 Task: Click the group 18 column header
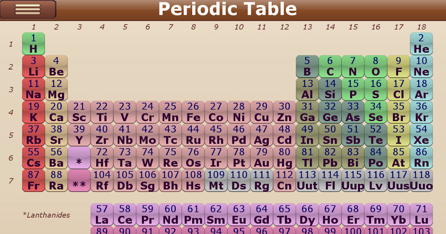(421, 27)
